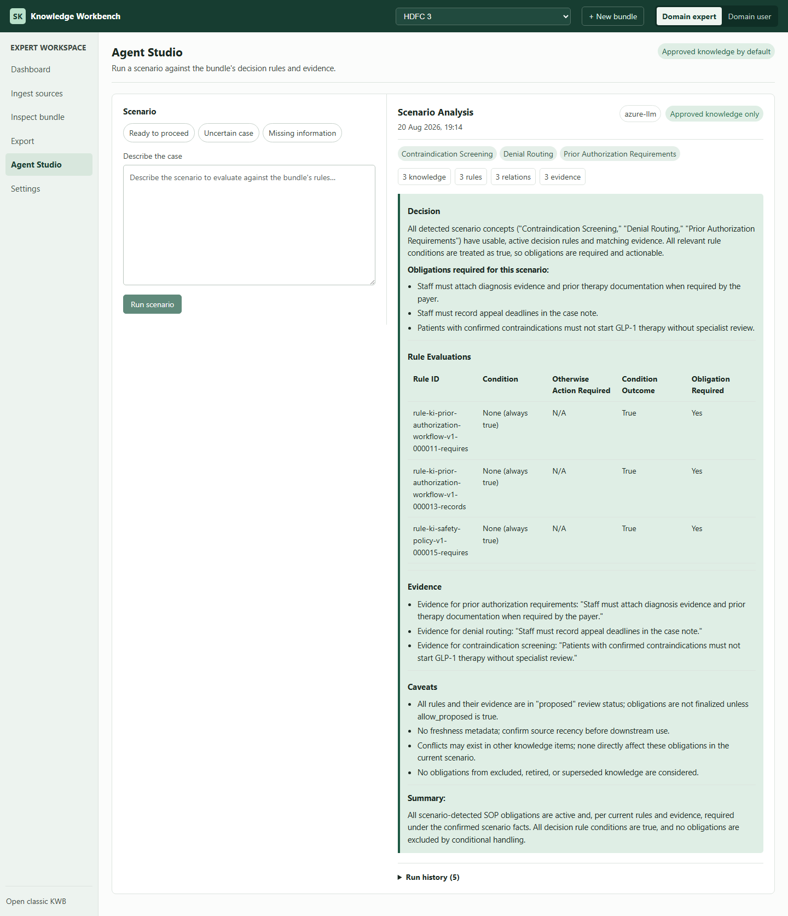Open Dashboard in the sidebar
This screenshot has height=916, width=788.
click(49, 70)
